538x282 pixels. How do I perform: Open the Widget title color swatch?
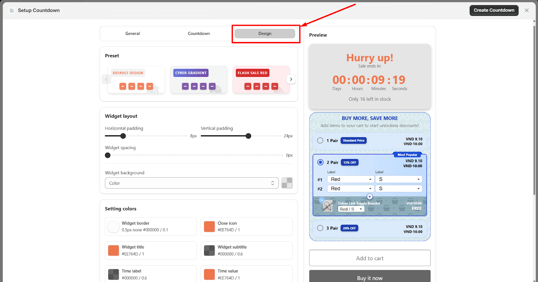coord(113,250)
